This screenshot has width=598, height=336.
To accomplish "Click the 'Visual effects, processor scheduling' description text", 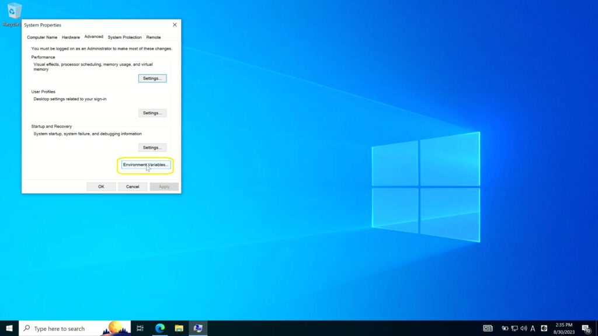I will [x=93, y=66].
